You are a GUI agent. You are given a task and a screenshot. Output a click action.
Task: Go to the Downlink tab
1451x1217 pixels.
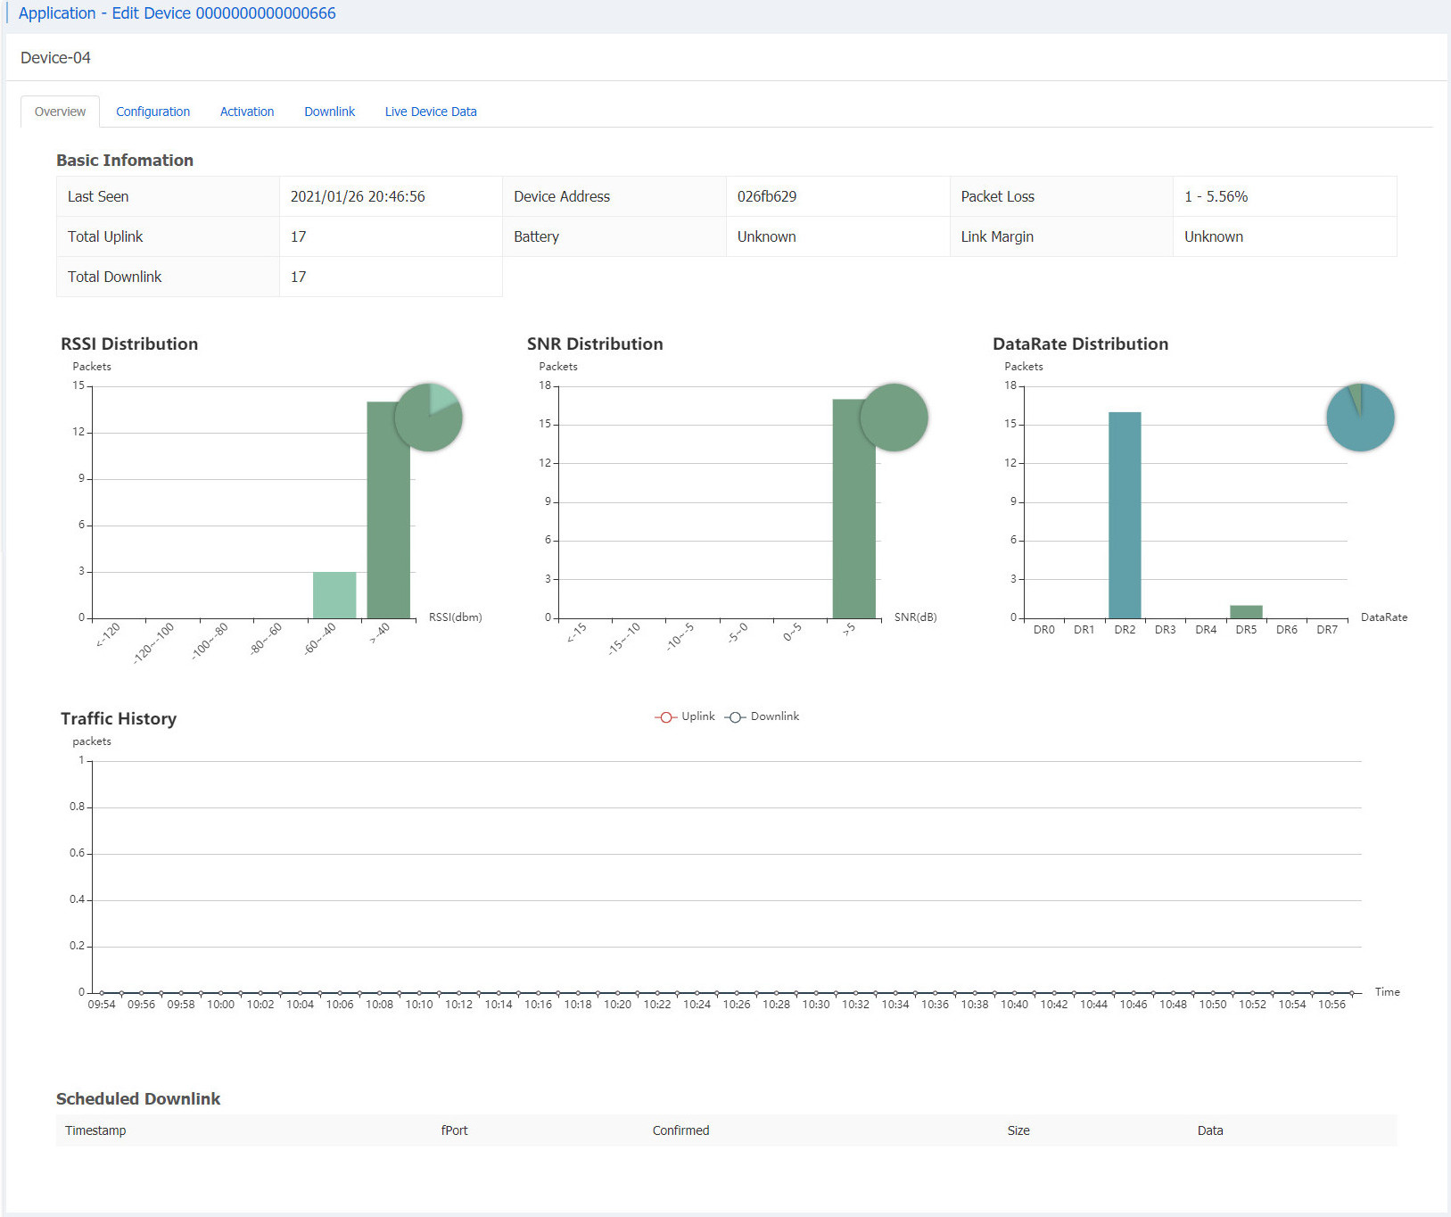coord(329,112)
